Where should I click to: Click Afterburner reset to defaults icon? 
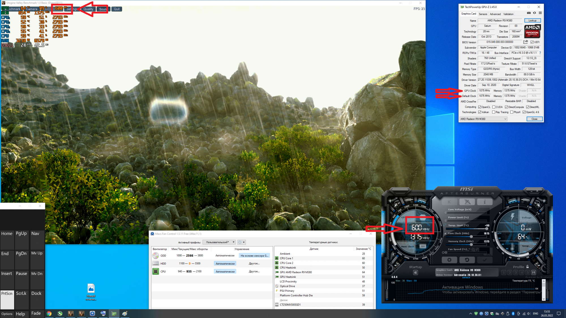point(467,260)
